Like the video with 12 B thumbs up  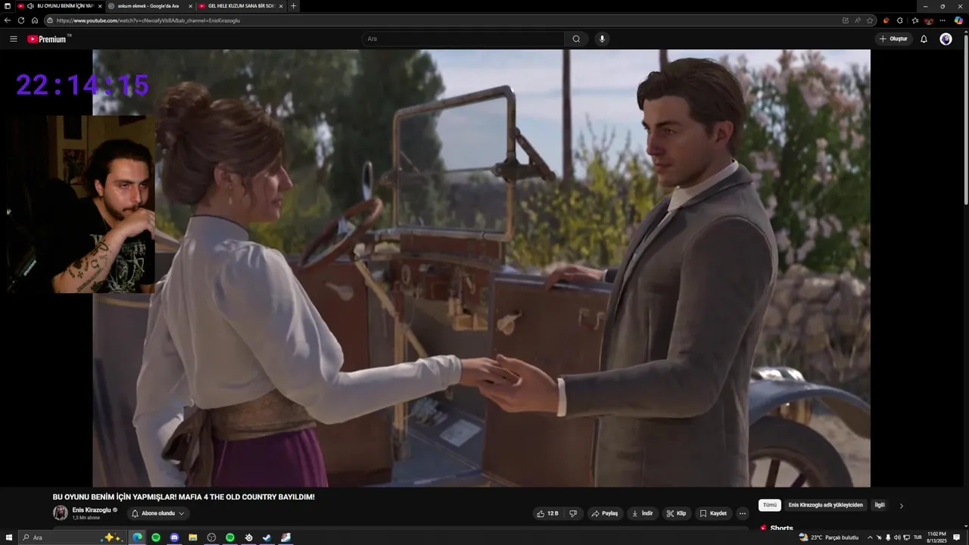547,513
